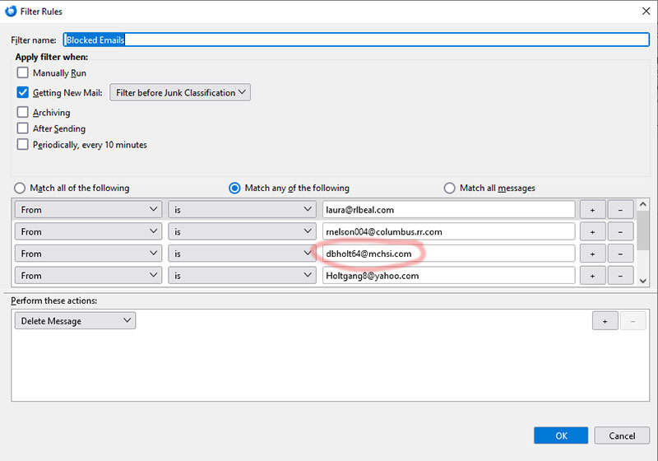Select Match all messages radio button

pyautogui.click(x=449, y=188)
